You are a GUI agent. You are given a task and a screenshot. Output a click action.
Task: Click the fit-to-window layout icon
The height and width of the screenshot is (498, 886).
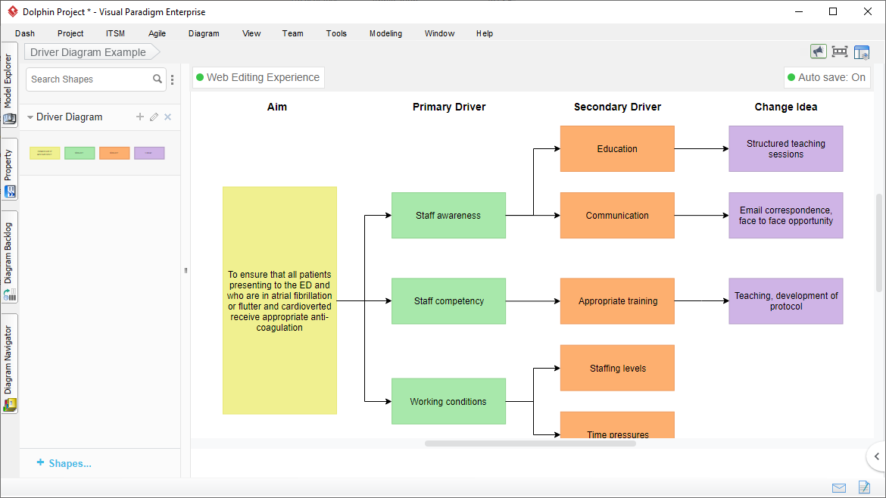pos(840,51)
